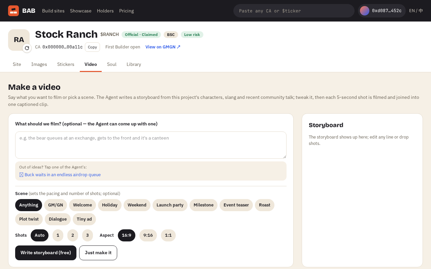Tap the Buck airdrop queue idea
The height and width of the screenshot is (269, 431).
pyautogui.click(x=60, y=175)
